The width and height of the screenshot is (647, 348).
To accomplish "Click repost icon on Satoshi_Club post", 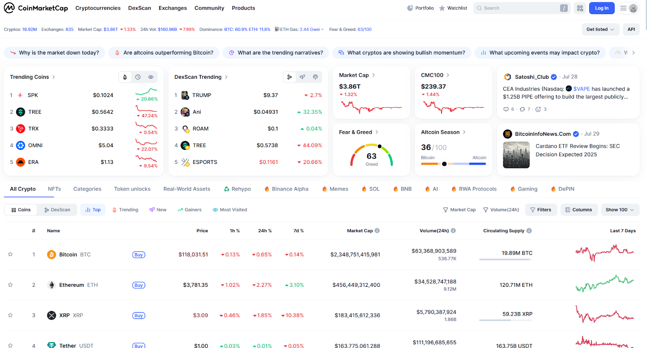I will point(522,109).
